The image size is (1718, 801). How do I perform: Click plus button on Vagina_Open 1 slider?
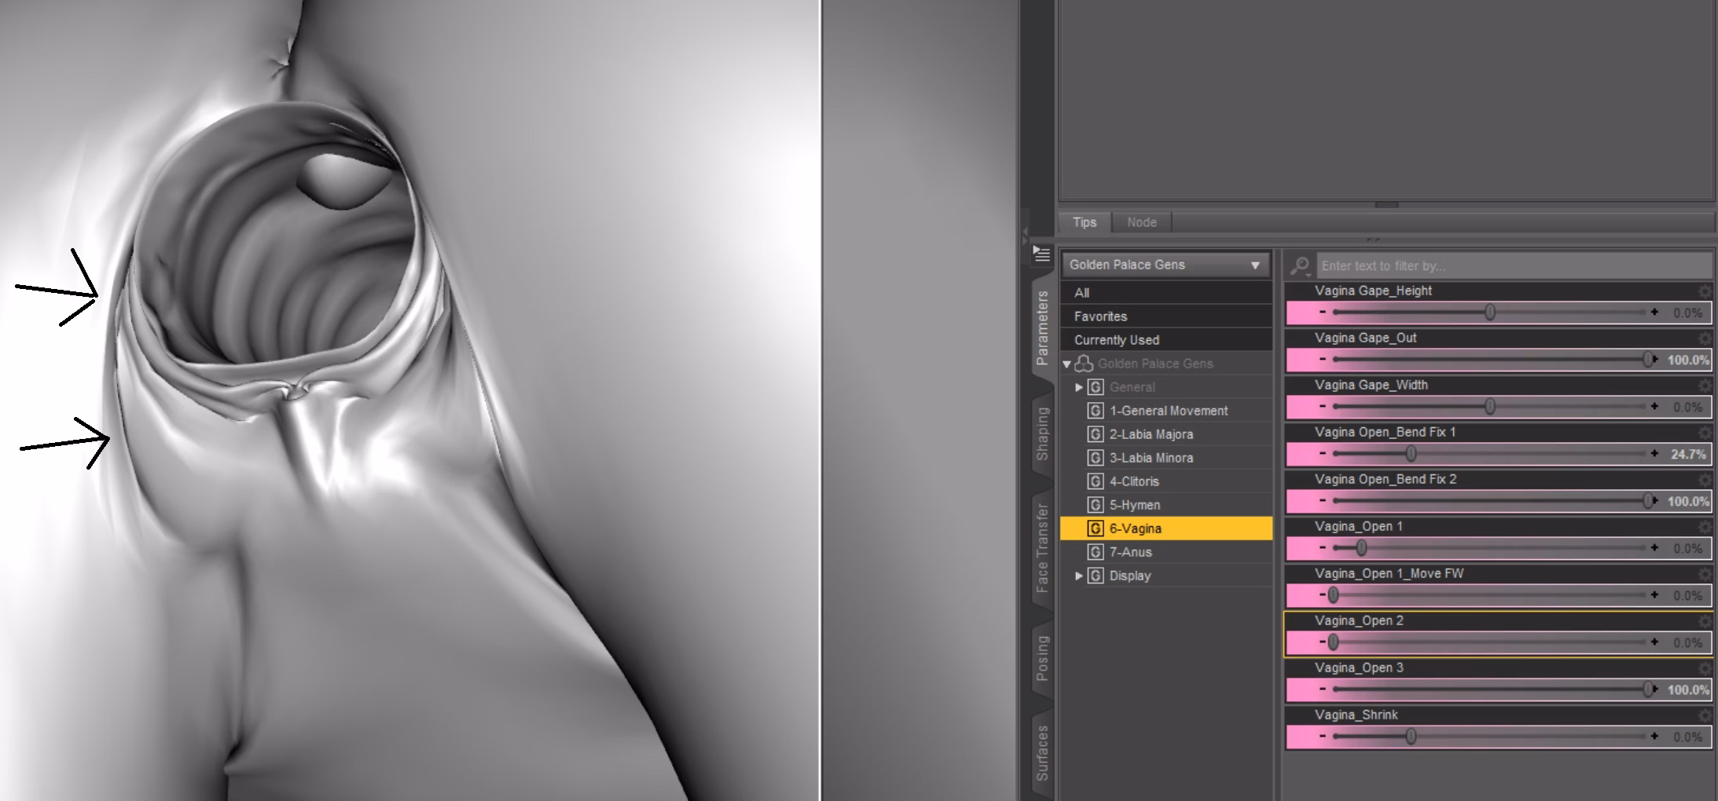pyautogui.click(x=1654, y=548)
